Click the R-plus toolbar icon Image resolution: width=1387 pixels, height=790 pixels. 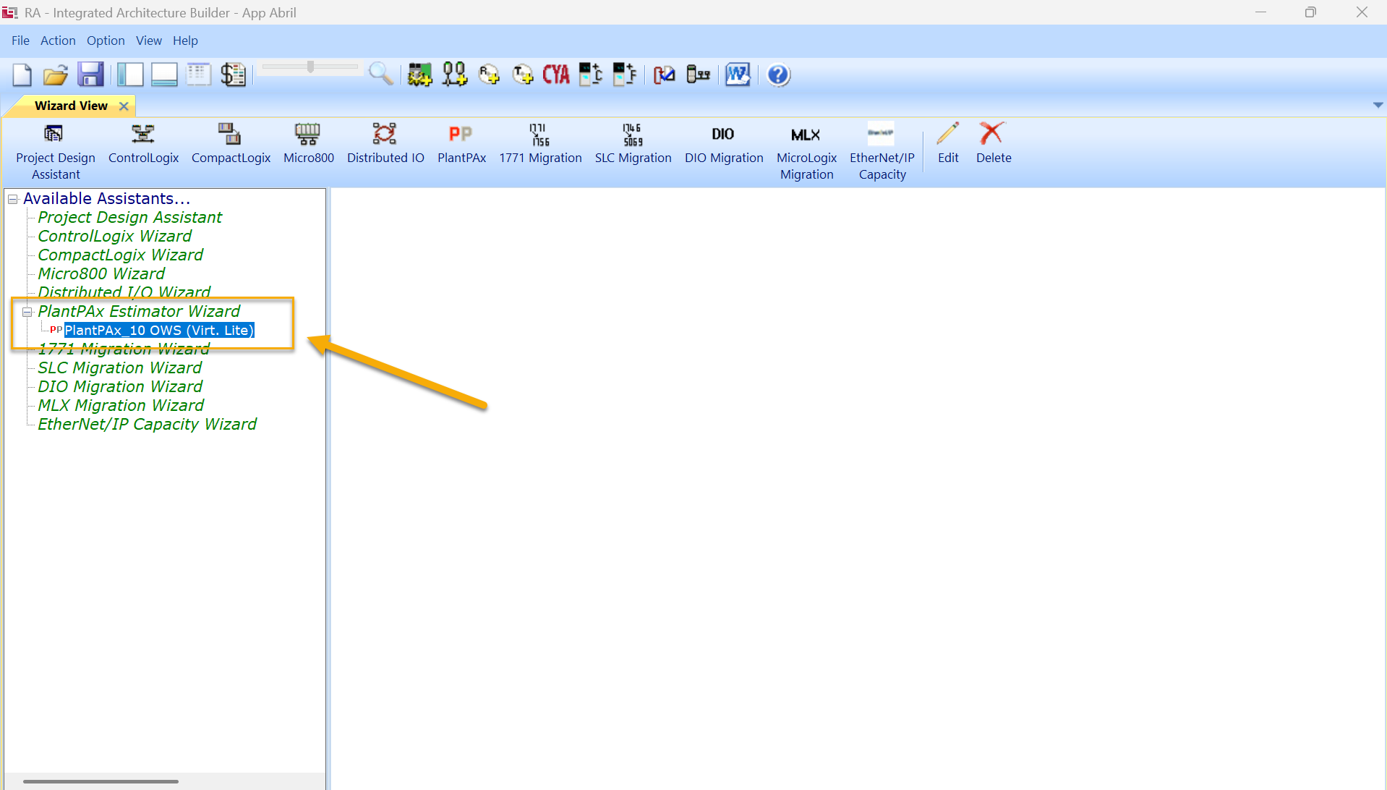[x=489, y=75]
